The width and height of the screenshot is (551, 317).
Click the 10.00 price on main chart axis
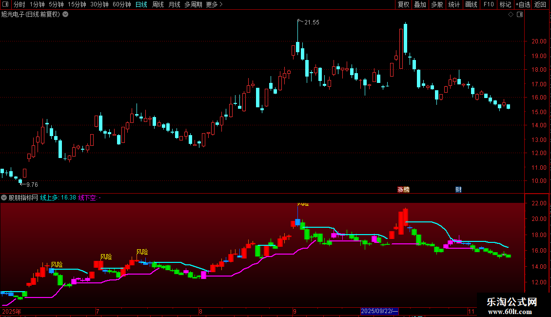click(539, 180)
